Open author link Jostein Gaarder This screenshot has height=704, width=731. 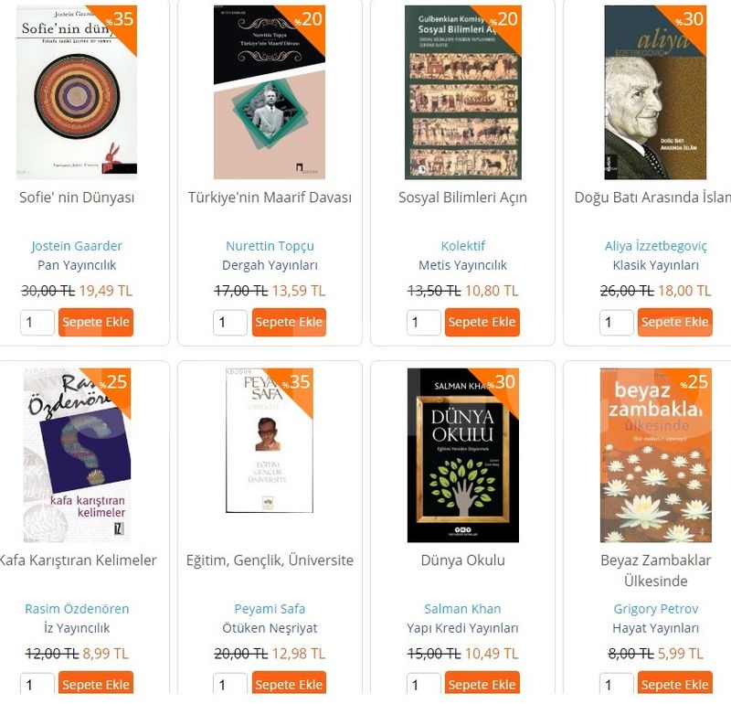(x=77, y=246)
